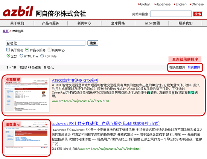Click the 自动化 search query box

(46, 43)
